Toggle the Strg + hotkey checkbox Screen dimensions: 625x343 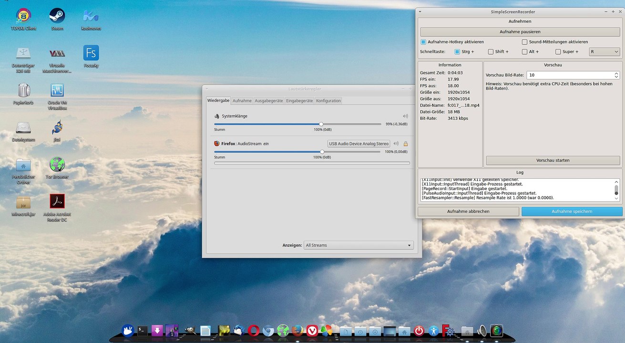[x=457, y=51]
